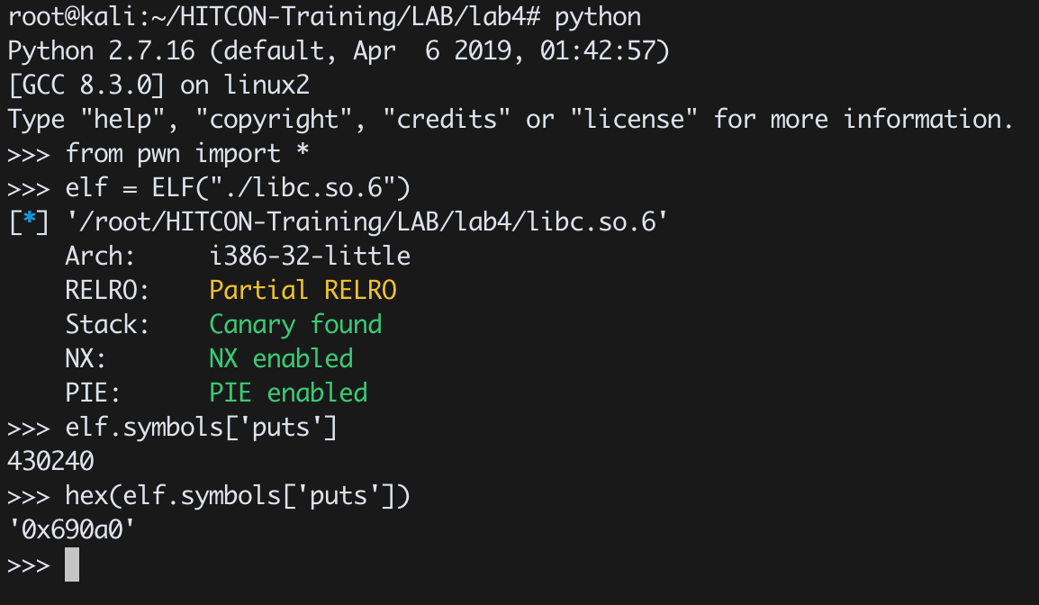Click the 'from pwn import *' command
This screenshot has width=1039, height=605.
(187, 154)
